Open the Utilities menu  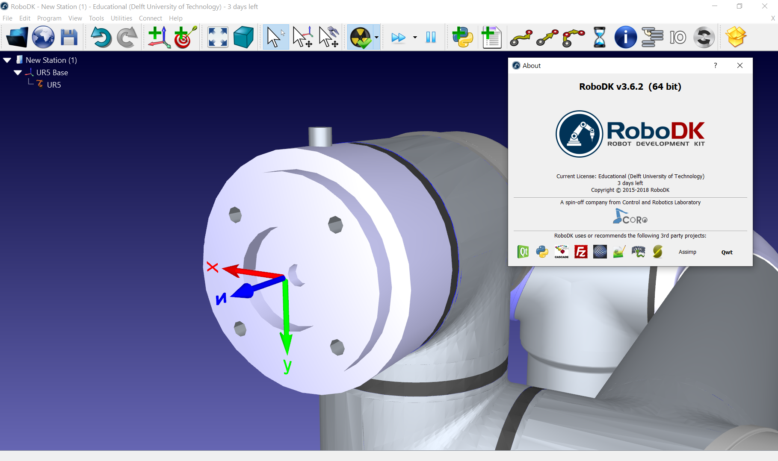click(x=121, y=18)
